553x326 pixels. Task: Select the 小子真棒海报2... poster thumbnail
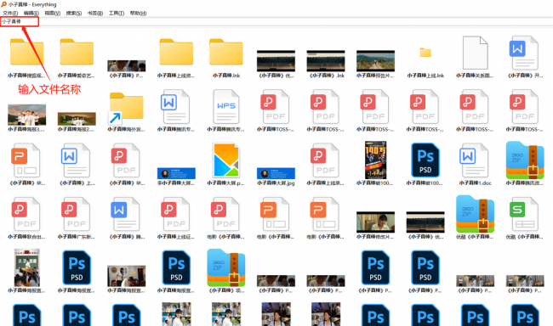pyautogui.click(x=77, y=119)
